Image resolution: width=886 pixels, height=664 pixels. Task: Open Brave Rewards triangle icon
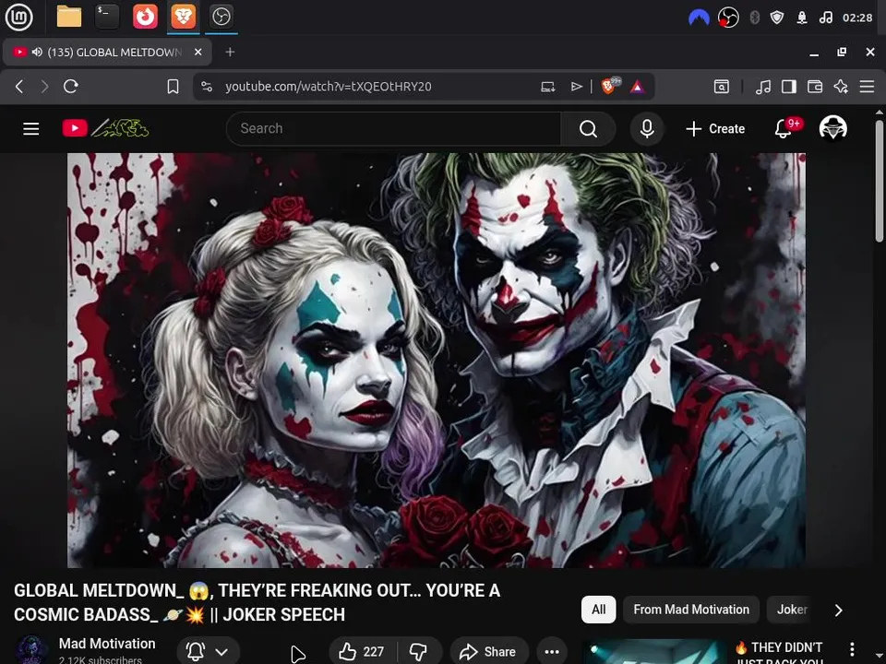click(x=638, y=87)
